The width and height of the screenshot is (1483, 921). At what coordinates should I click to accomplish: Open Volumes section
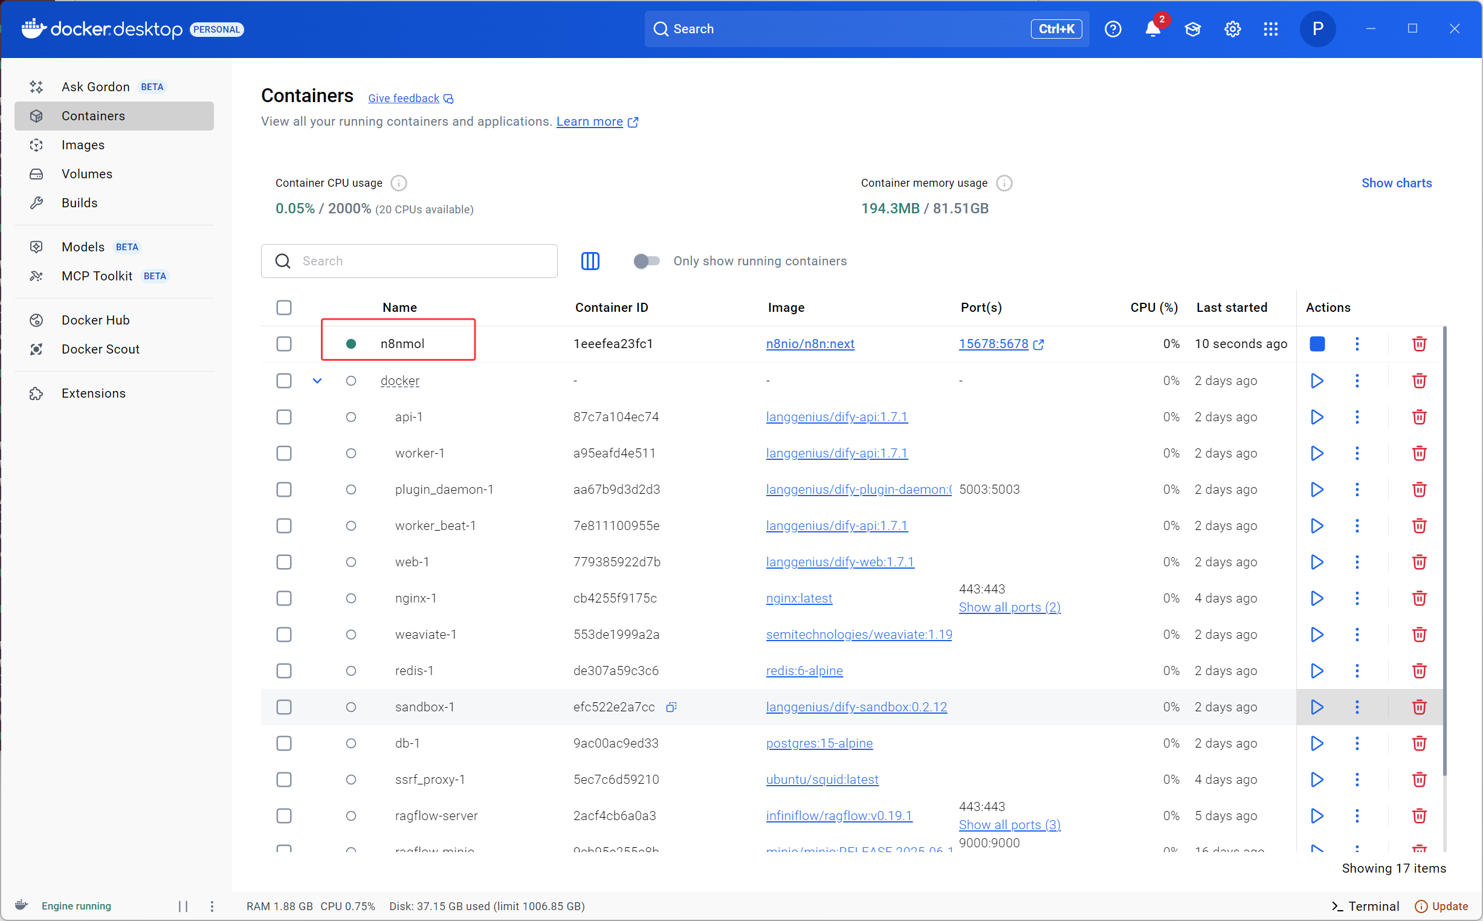point(86,173)
